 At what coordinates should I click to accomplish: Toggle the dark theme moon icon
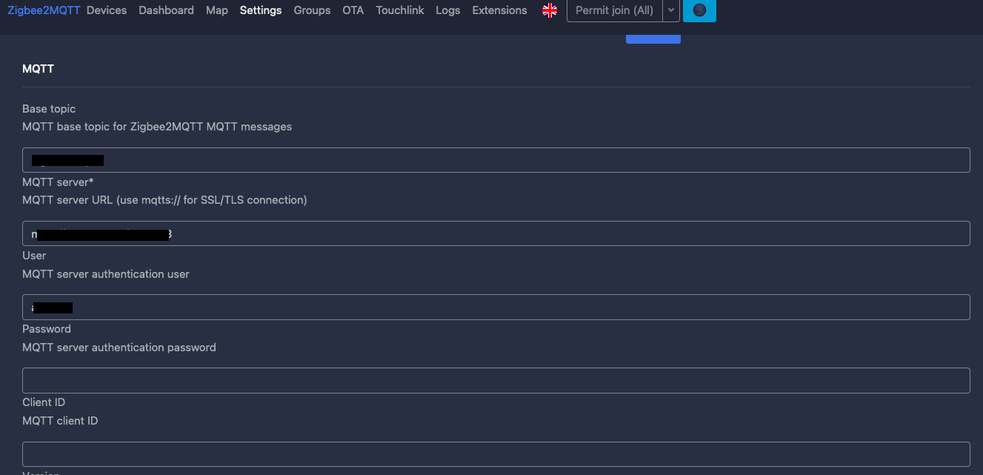(x=699, y=10)
